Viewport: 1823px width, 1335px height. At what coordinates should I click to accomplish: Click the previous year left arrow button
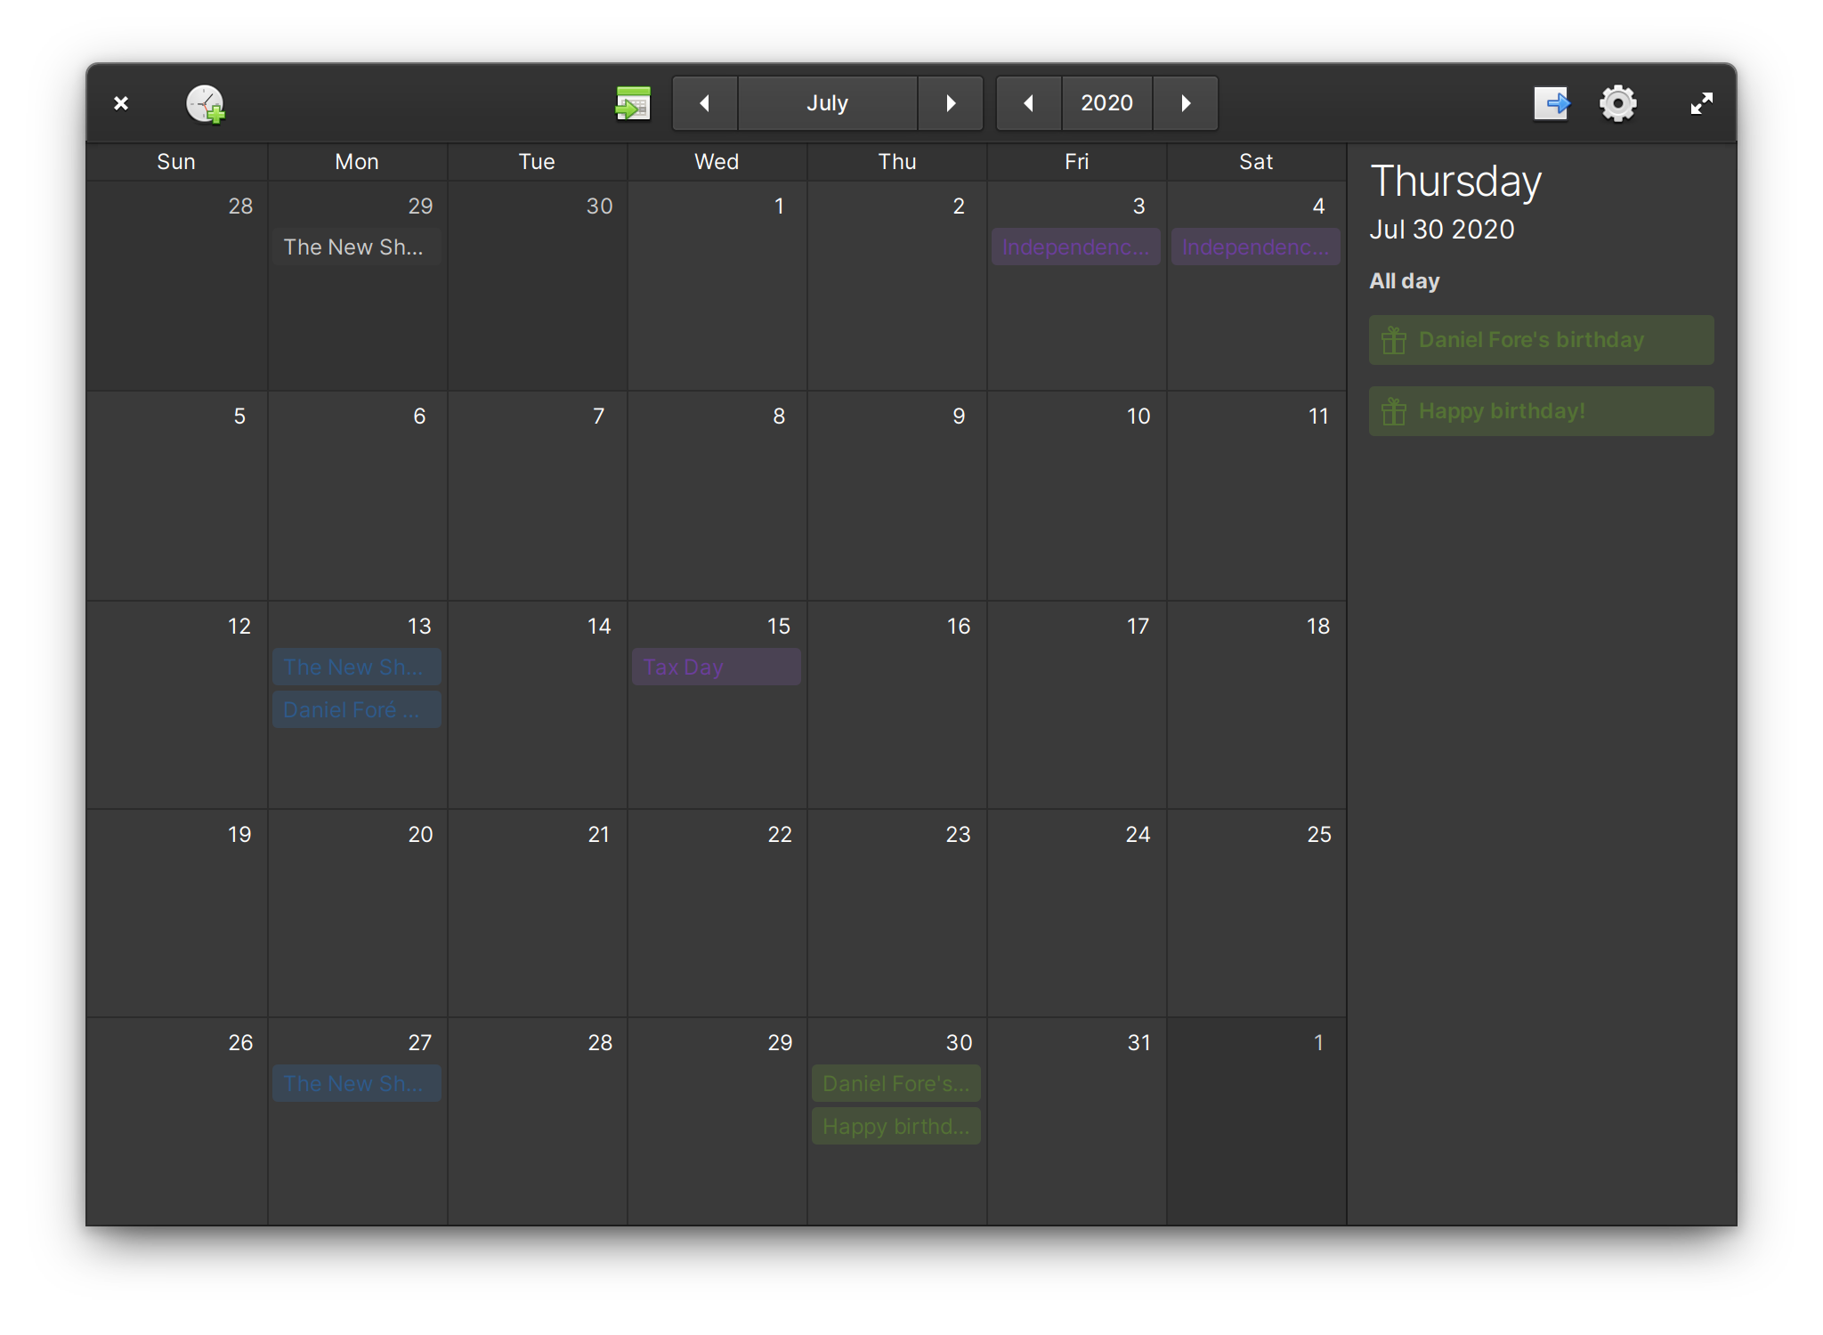click(x=1027, y=102)
